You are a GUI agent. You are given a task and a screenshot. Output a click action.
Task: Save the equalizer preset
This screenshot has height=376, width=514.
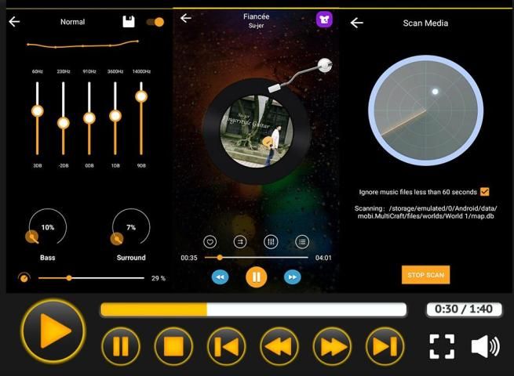click(x=129, y=22)
